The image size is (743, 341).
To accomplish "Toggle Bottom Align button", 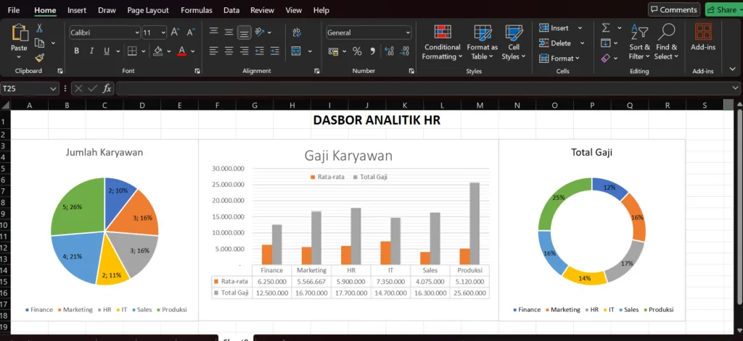I will (x=244, y=32).
